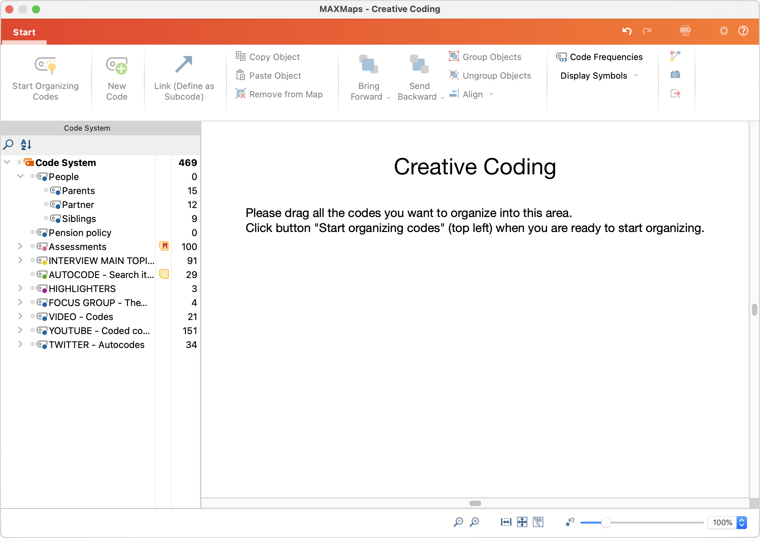760x538 pixels.
Task: Click the vertical scrollbar thumb
Action: point(755,309)
